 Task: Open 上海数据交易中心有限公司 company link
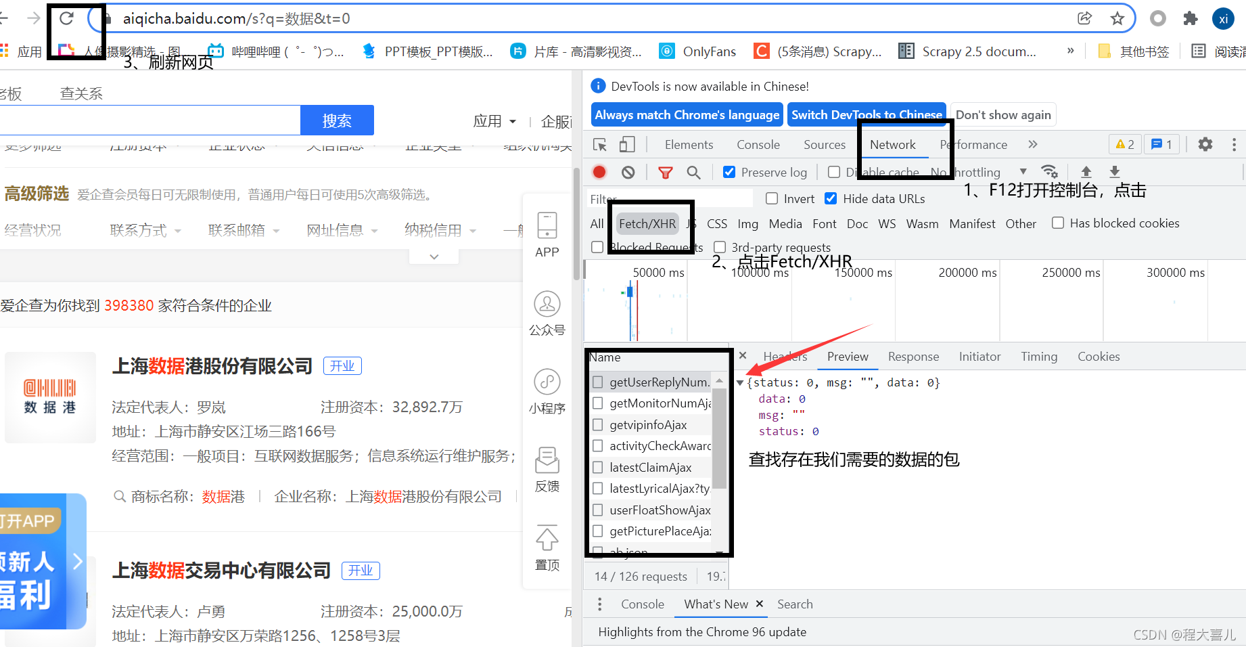click(221, 571)
